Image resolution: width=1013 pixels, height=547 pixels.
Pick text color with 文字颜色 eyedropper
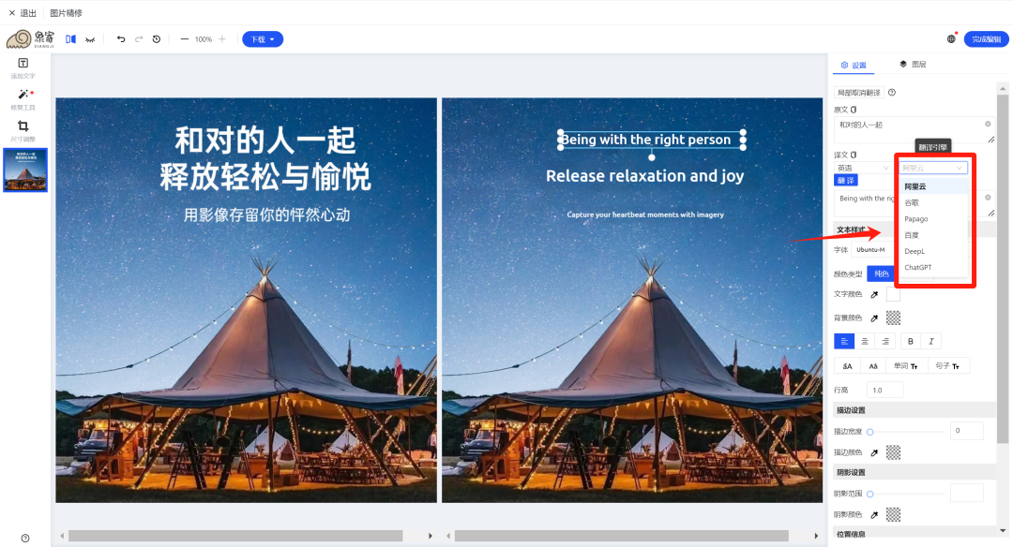875,294
